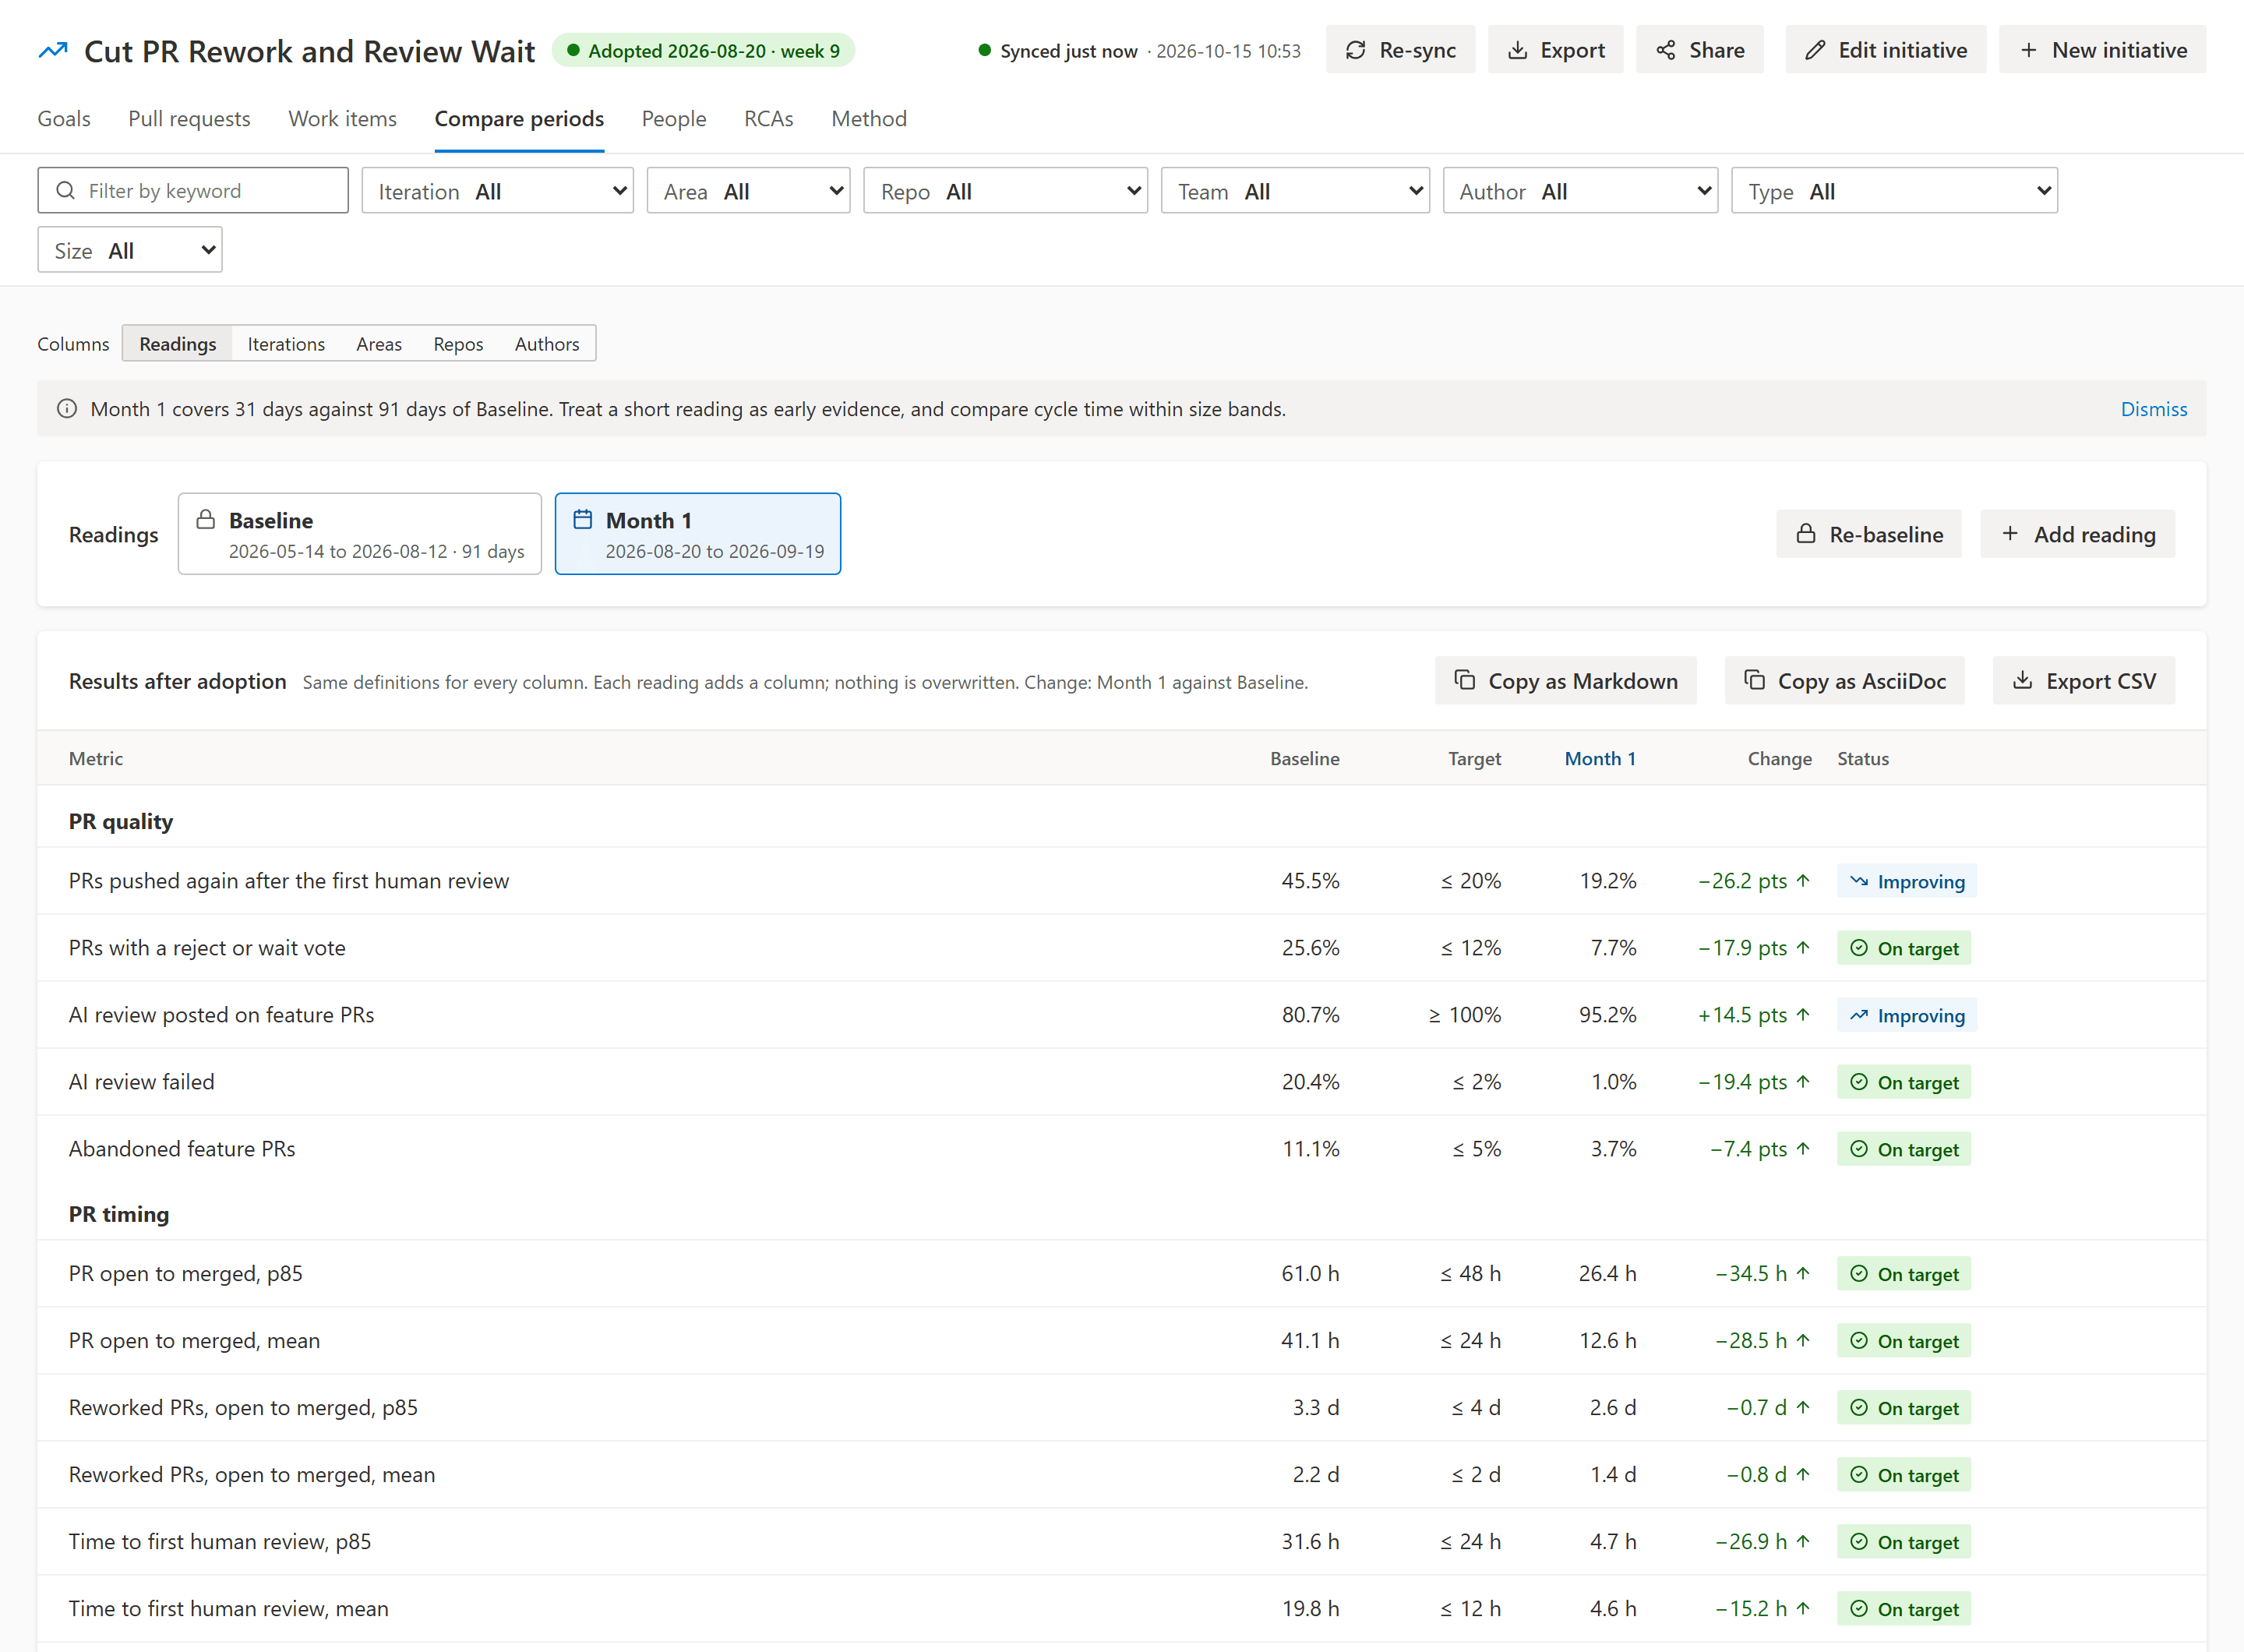This screenshot has width=2244, height=1652.
Task: Click the Adopted 2026-08-20 week 9 badge
Action: coord(704,50)
